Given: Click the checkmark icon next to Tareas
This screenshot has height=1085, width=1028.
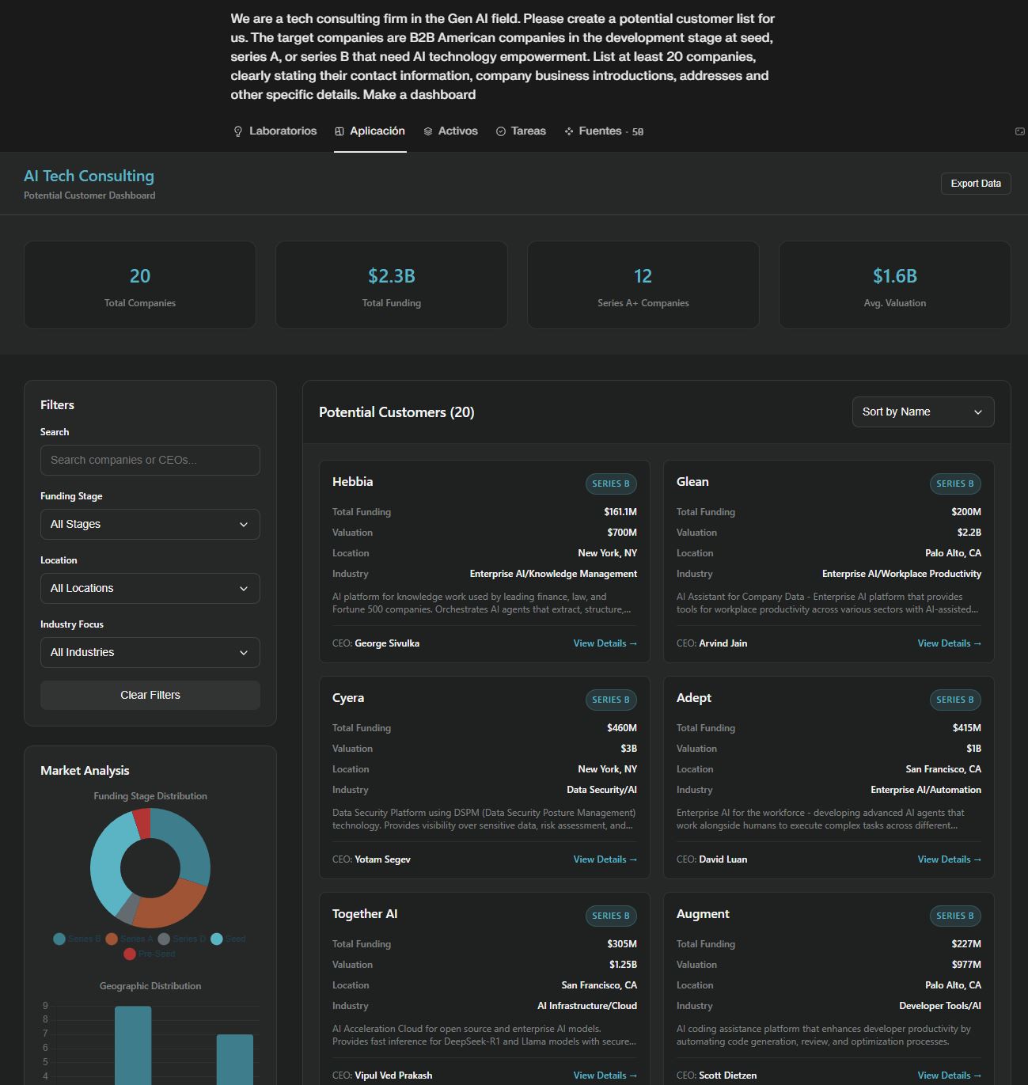Looking at the screenshot, I should [x=499, y=131].
